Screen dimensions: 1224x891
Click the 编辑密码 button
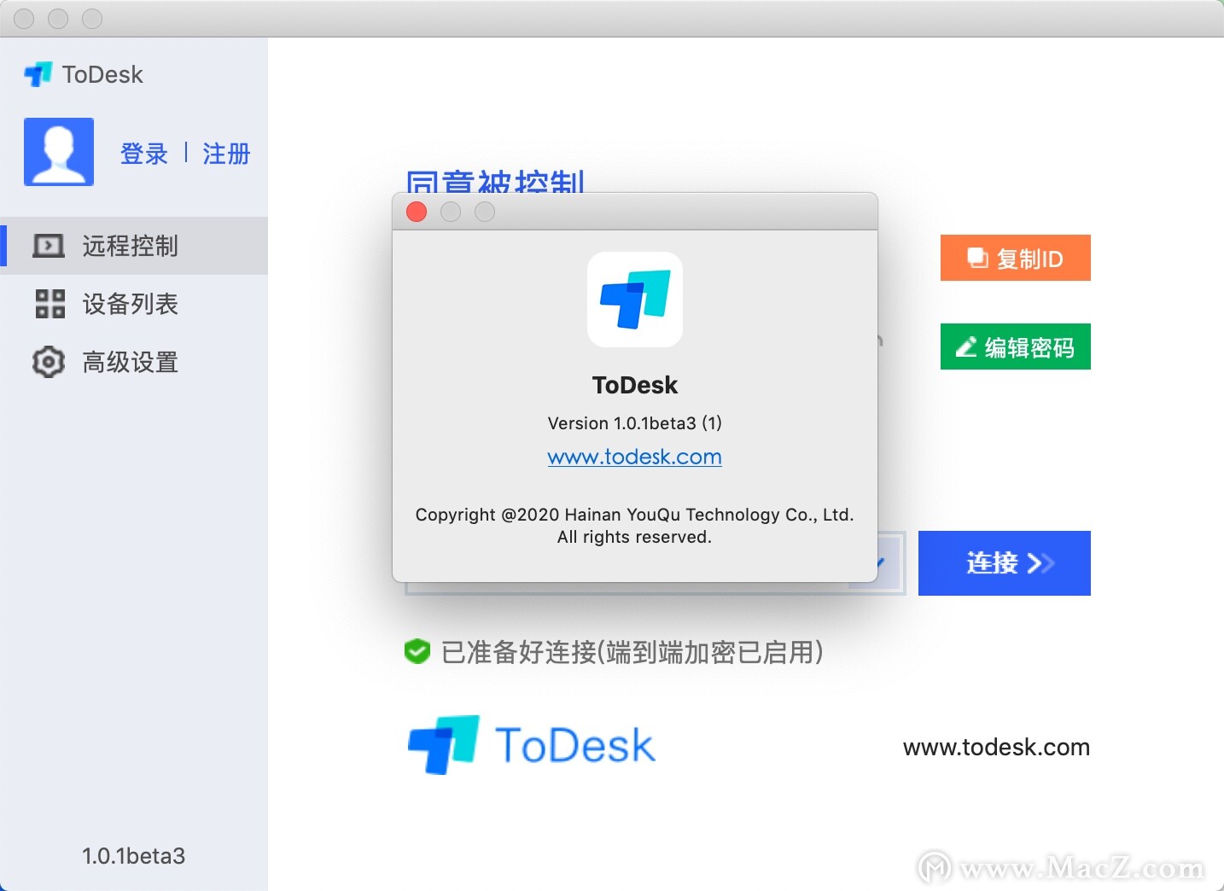click(1016, 346)
